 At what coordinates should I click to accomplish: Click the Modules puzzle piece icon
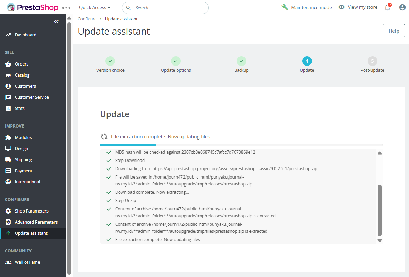8,138
